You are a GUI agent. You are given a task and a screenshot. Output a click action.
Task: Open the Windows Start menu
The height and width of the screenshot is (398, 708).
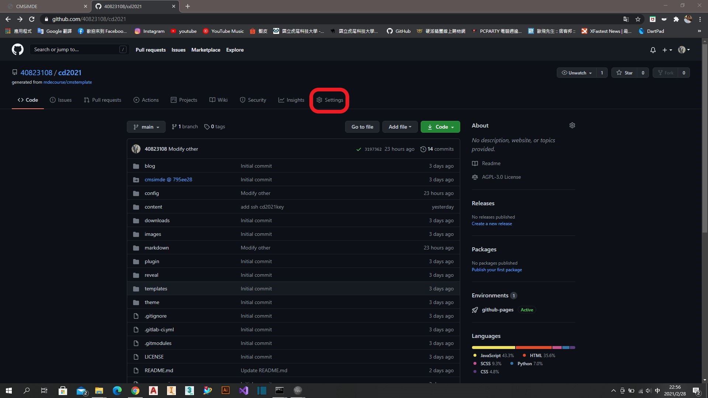9,391
